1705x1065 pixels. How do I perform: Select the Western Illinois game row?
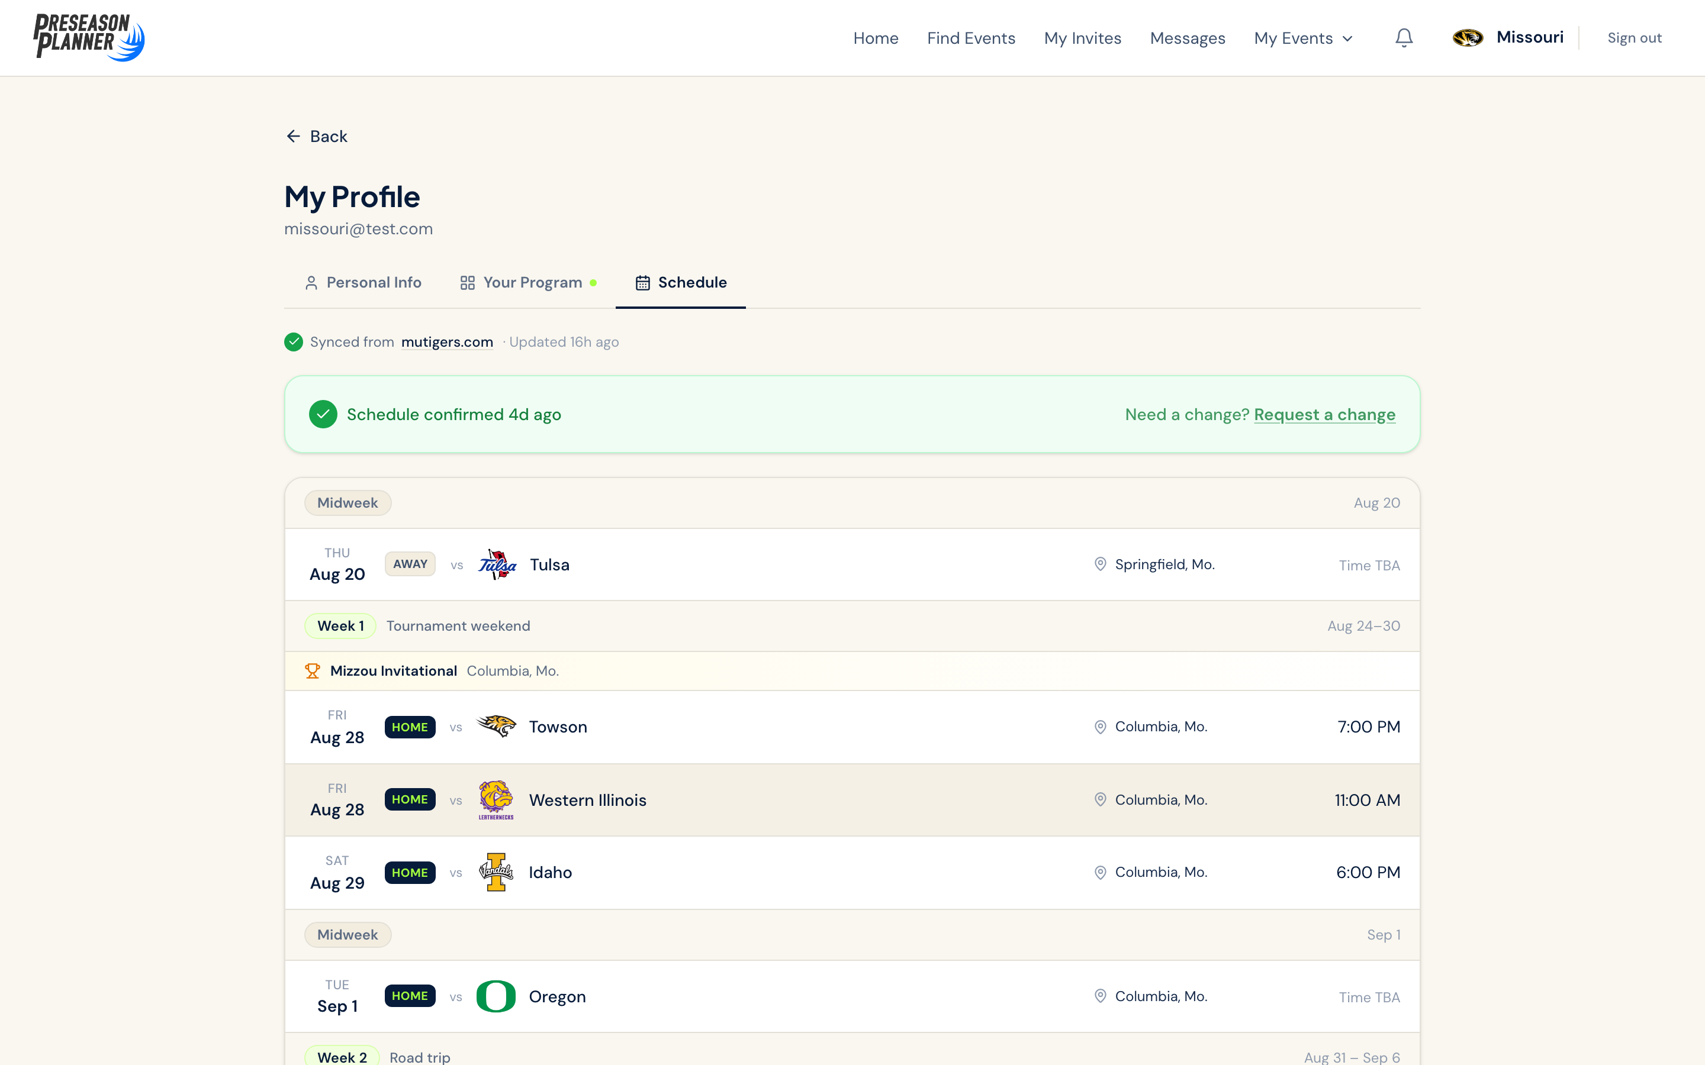(852, 799)
